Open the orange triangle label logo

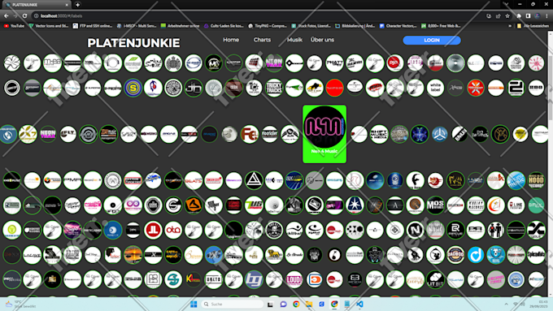(194, 205)
